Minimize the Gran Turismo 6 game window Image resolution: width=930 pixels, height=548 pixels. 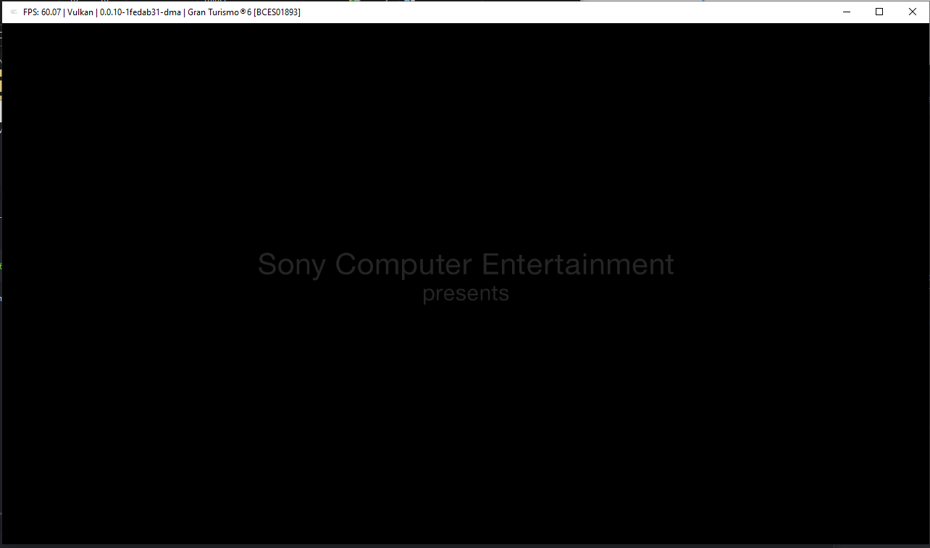point(846,12)
